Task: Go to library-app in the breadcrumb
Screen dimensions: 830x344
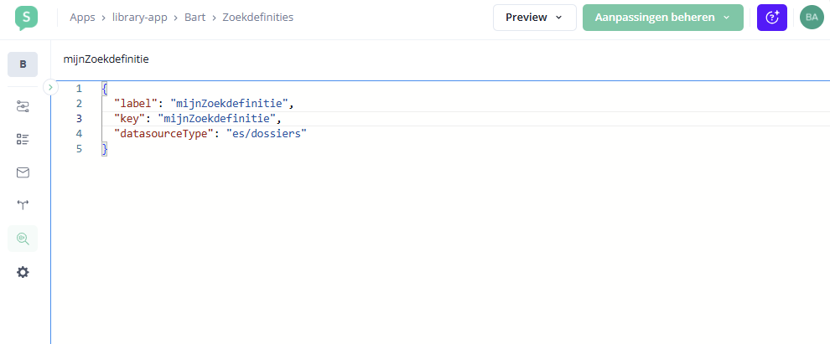Action: pyautogui.click(x=139, y=18)
